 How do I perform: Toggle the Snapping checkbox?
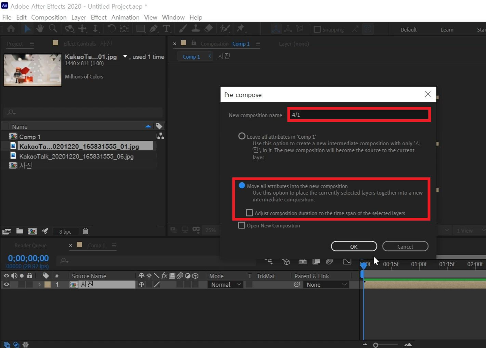pos(317,29)
